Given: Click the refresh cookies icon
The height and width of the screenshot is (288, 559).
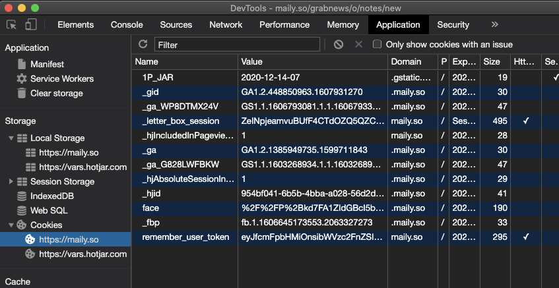Looking at the screenshot, I should point(143,44).
